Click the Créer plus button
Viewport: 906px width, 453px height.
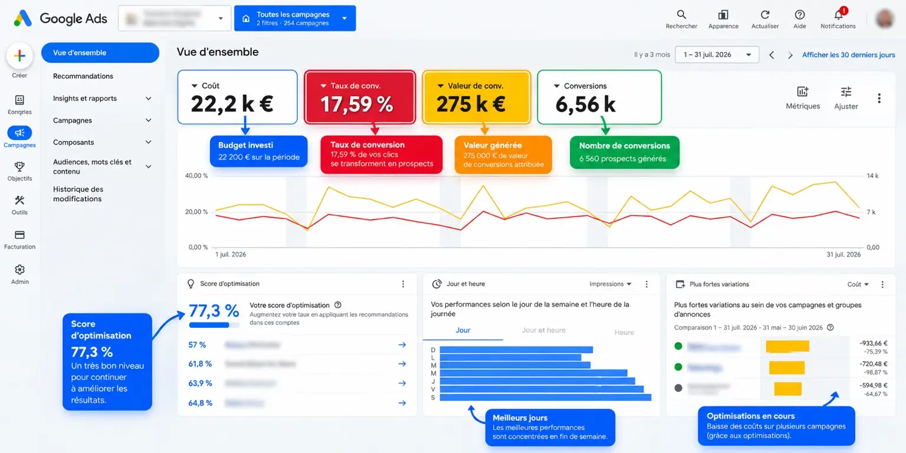click(x=19, y=56)
